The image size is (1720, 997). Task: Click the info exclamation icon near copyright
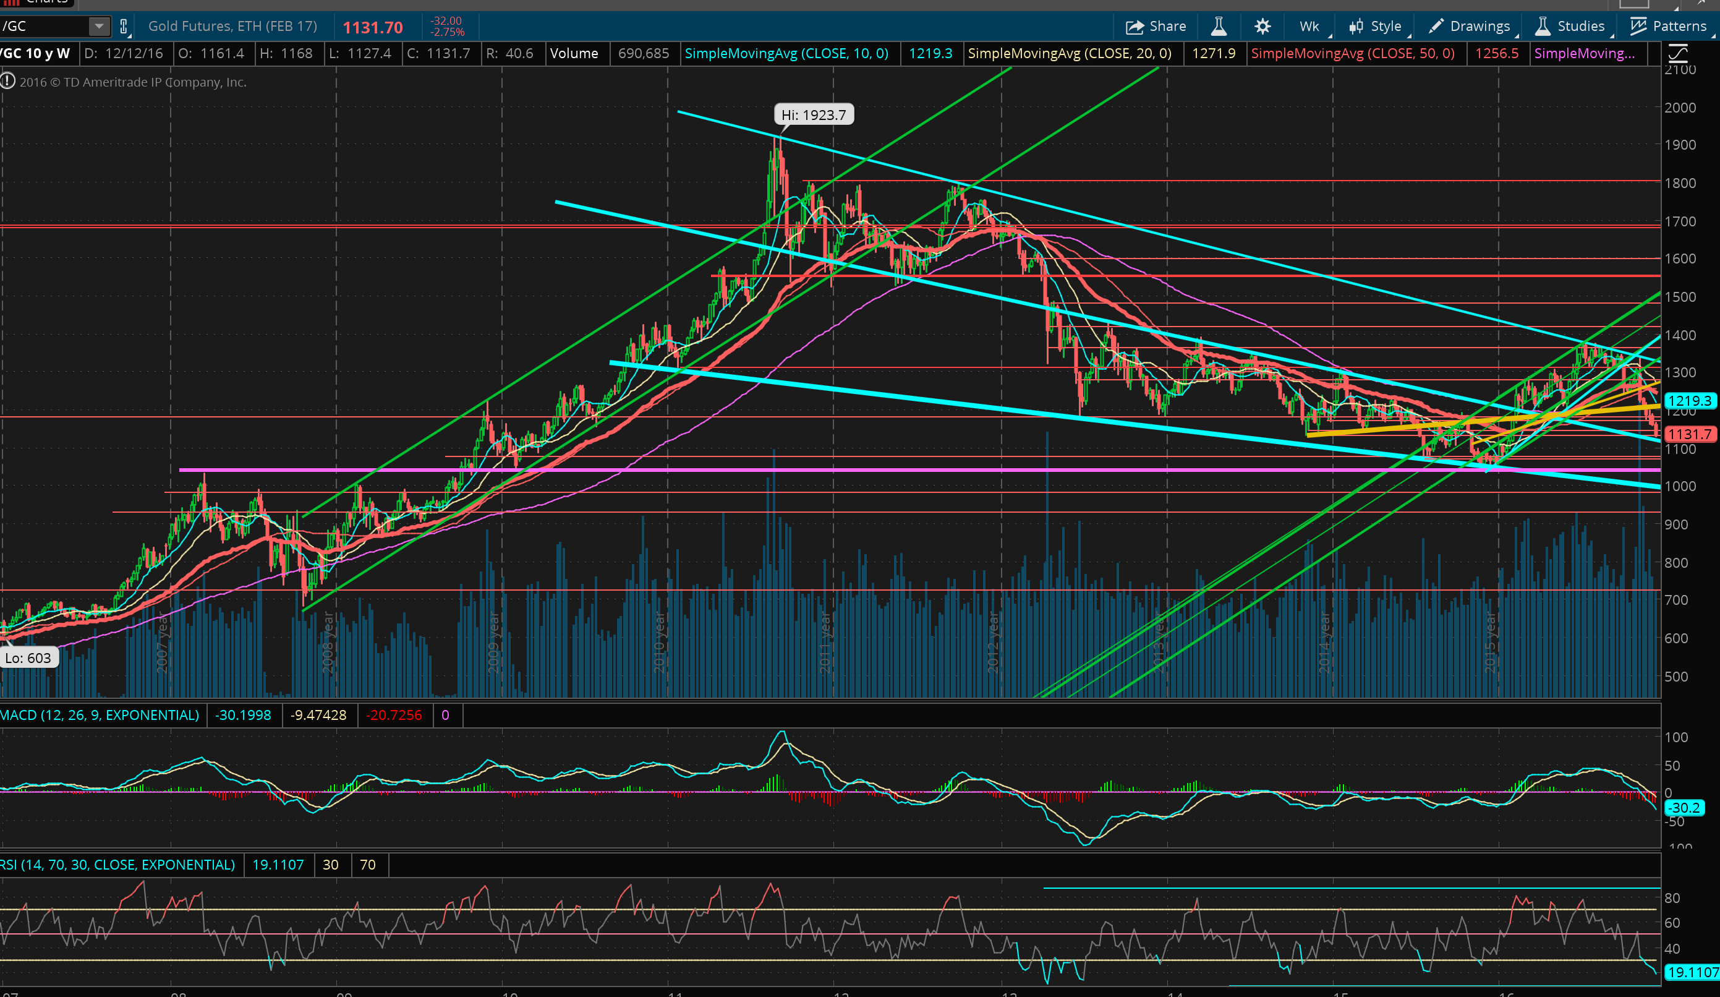[x=7, y=81]
